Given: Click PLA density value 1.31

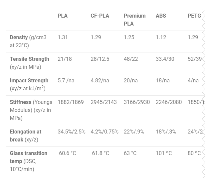Looking at the screenshot, I should point(63,37).
